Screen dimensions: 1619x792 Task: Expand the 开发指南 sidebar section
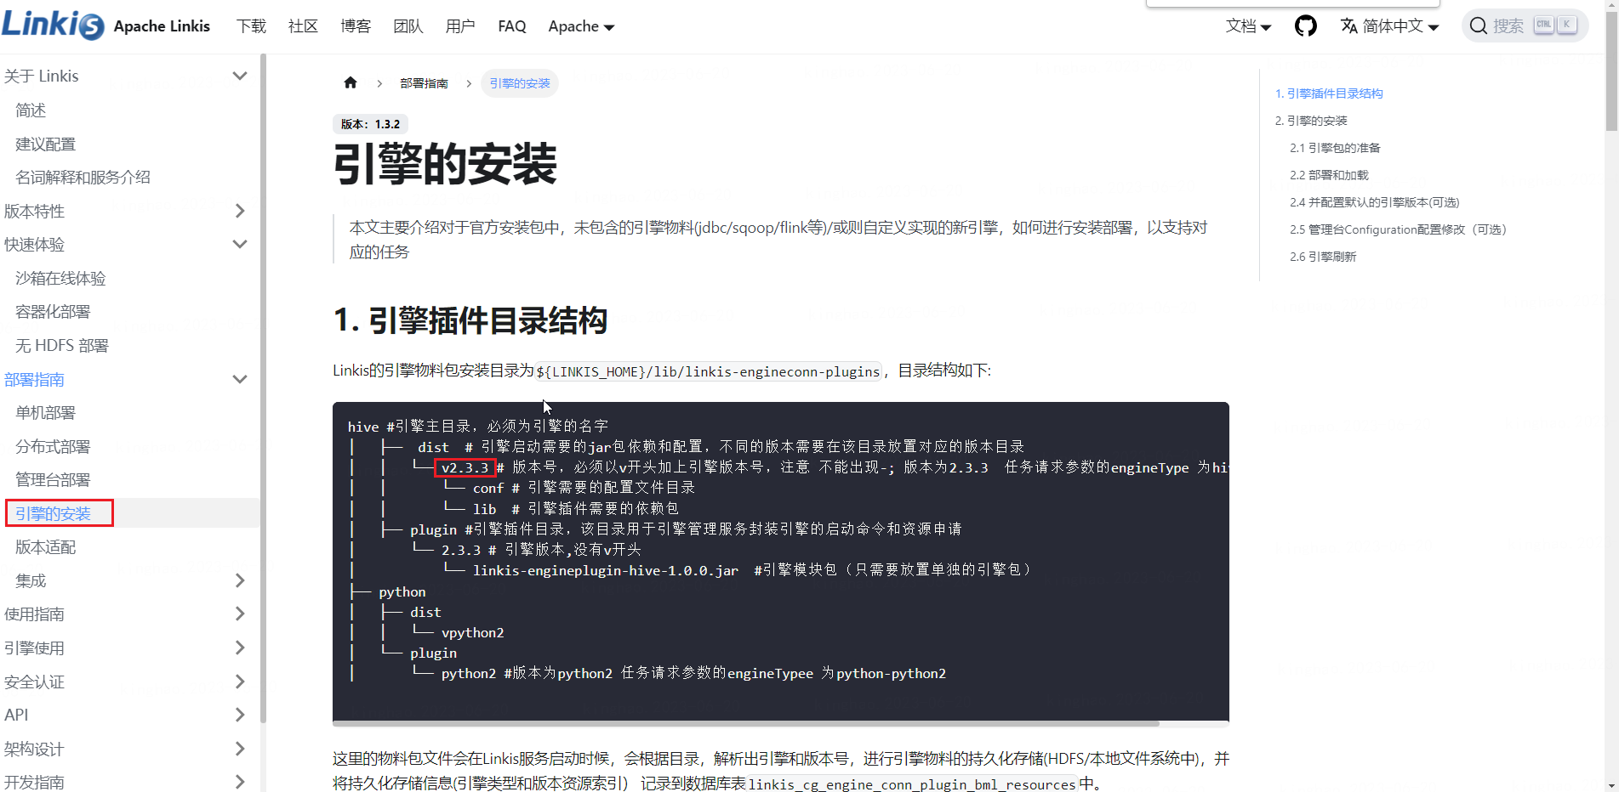240,782
